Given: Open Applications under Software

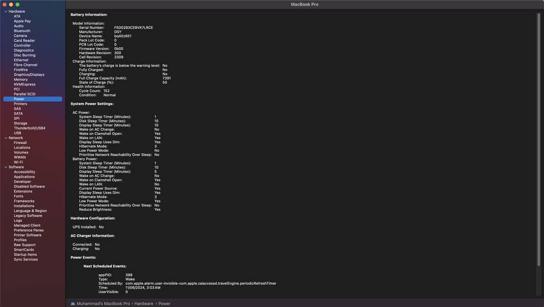Looking at the screenshot, I should 24,177.
